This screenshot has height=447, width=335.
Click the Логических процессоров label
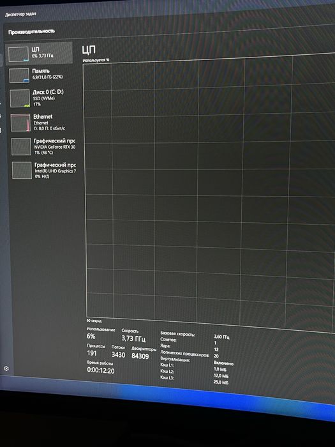pyautogui.click(x=185, y=354)
